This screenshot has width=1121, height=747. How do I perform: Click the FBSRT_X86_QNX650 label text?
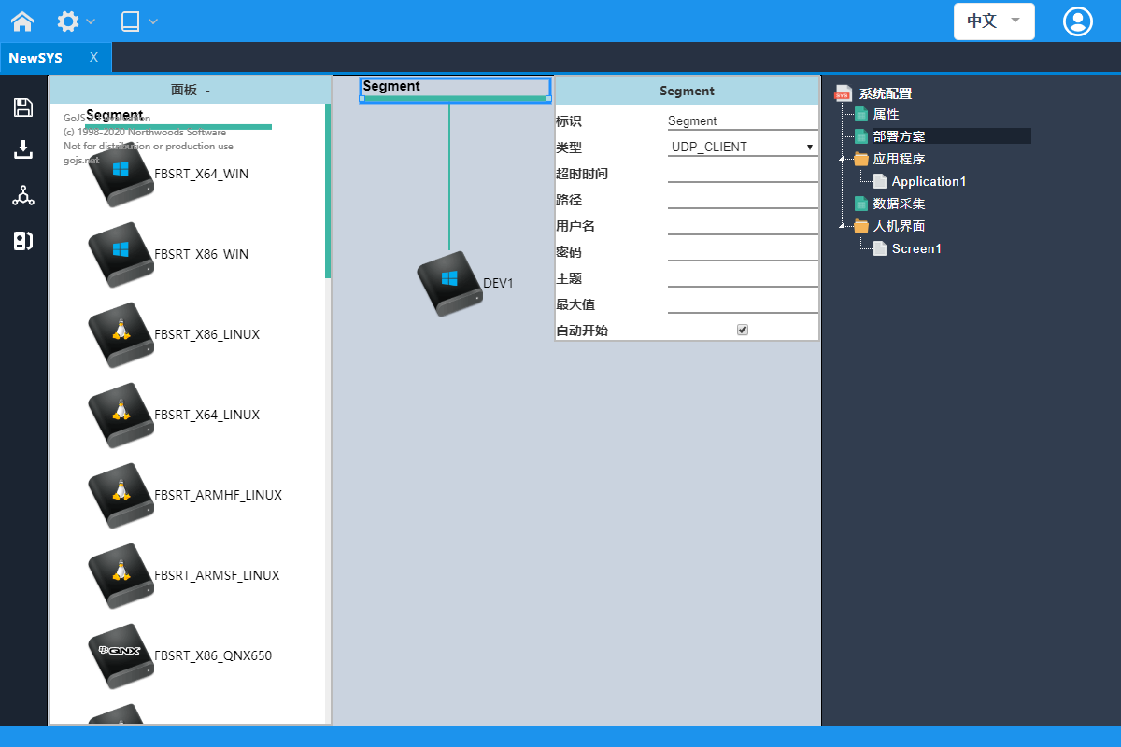(213, 656)
